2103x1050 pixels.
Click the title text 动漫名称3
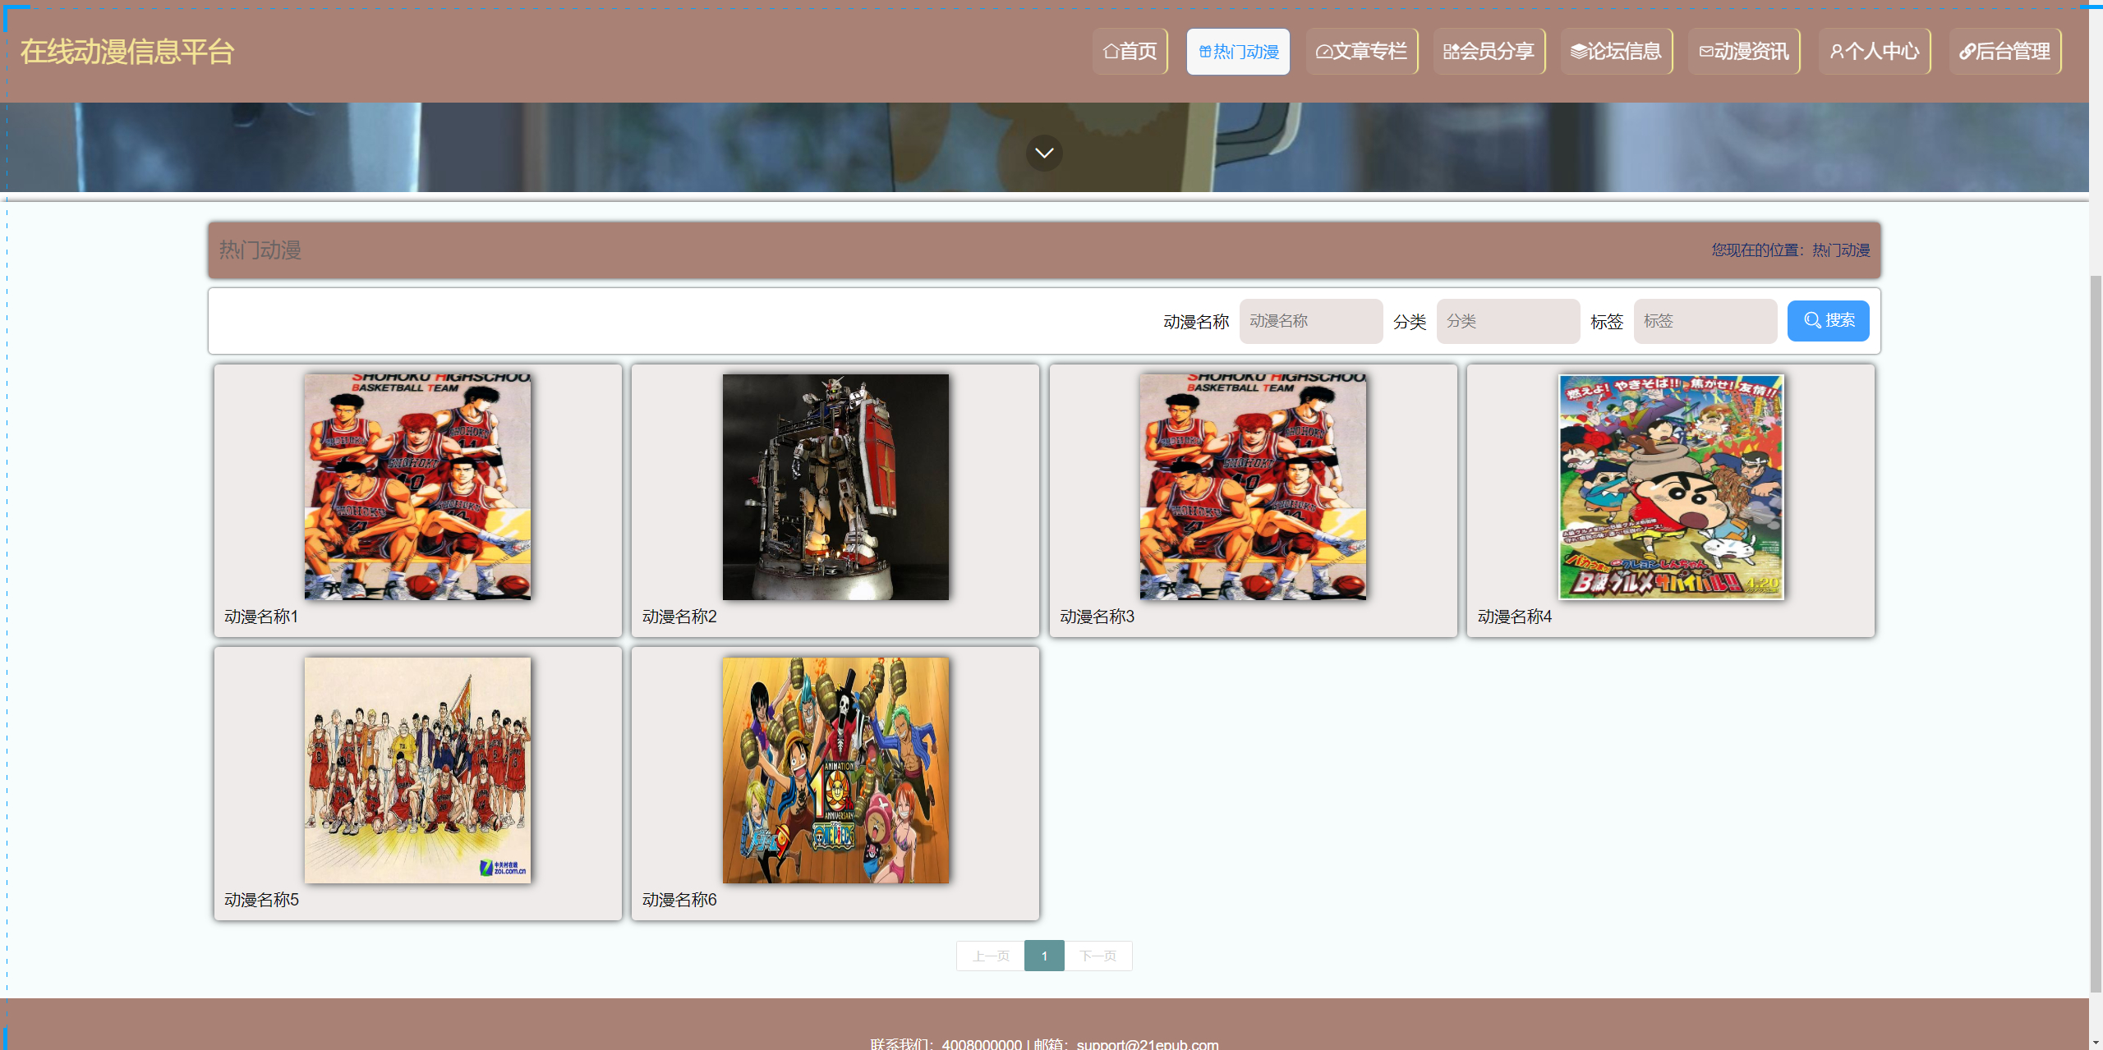[1097, 617]
